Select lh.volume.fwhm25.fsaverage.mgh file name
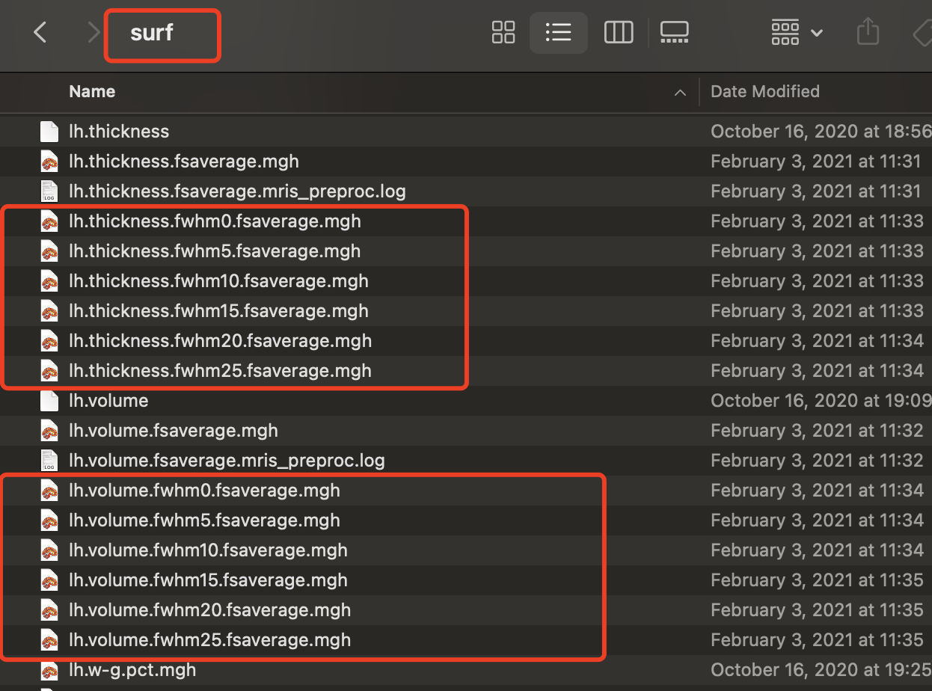 [209, 640]
